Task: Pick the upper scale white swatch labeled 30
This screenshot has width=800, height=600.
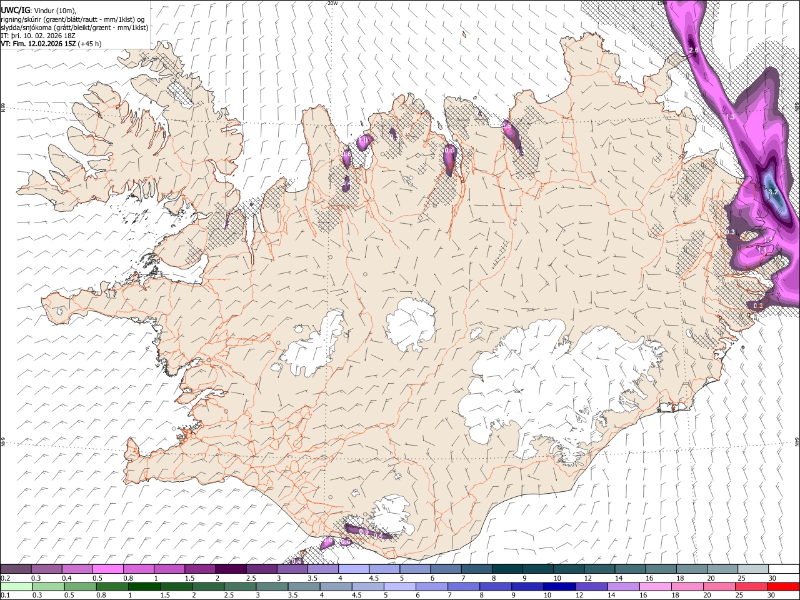Action: (x=783, y=569)
